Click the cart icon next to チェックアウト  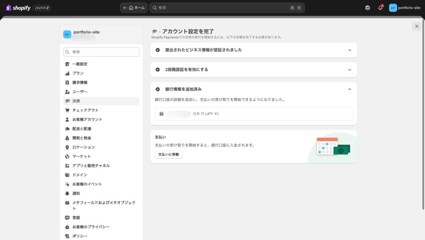(x=67, y=110)
